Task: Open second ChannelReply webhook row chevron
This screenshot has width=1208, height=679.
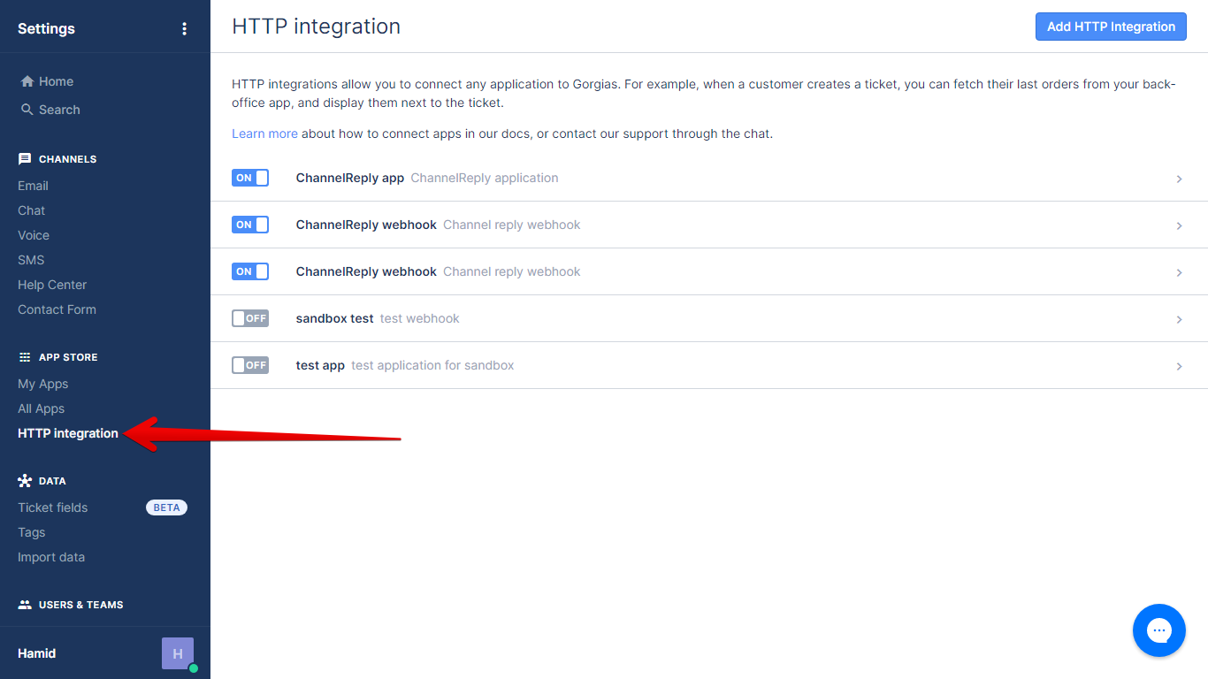Action: 1179,272
